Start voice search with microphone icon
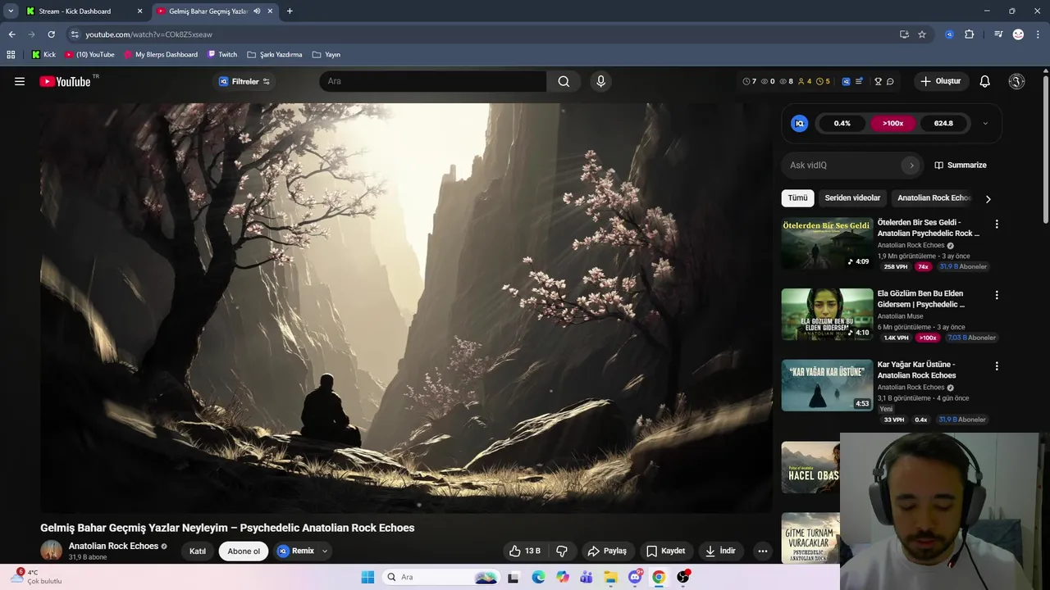The height and width of the screenshot is (590, 1050). [600, 81]
